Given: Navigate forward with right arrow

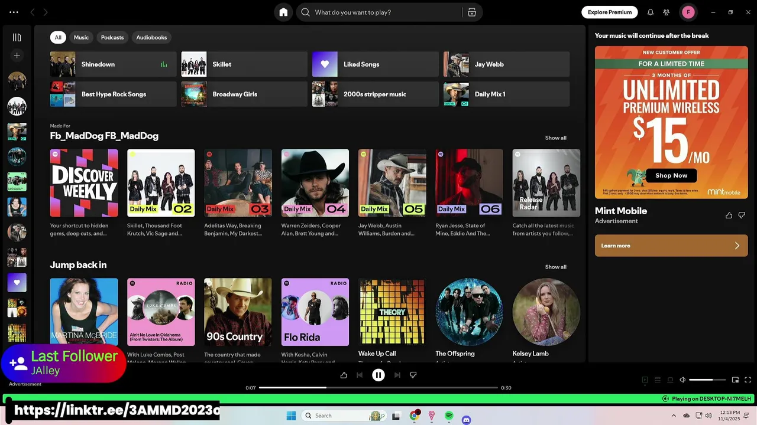Looking at the screenshot, I should click(x=46, y=12).
